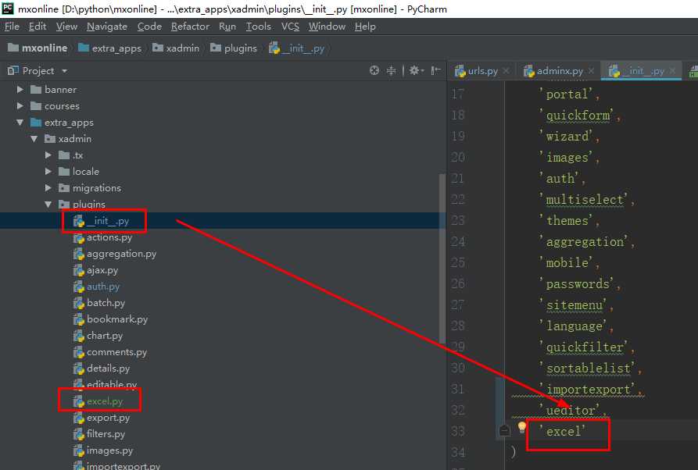Click the intention lightbulb on line 33

521,428
